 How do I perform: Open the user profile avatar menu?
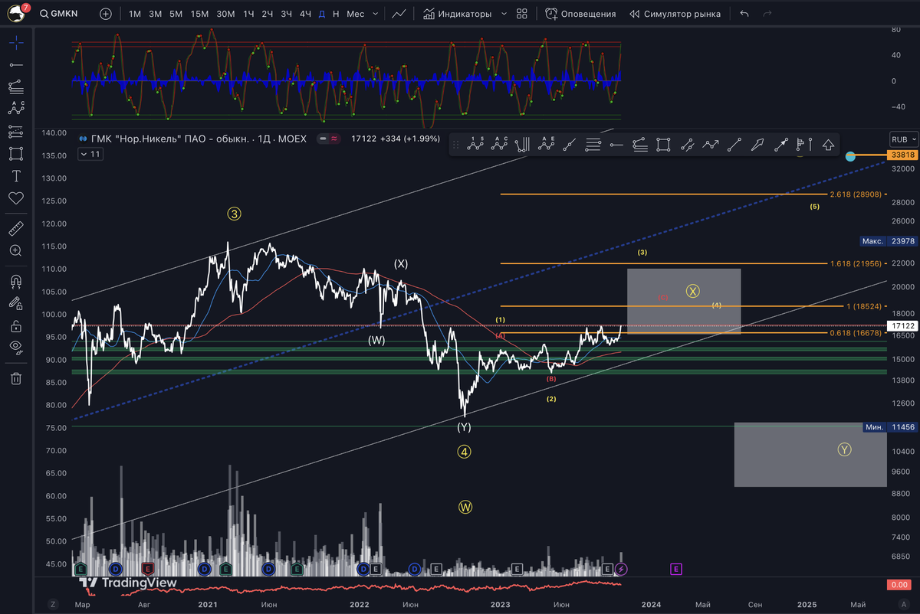click(x=16, y=13)
